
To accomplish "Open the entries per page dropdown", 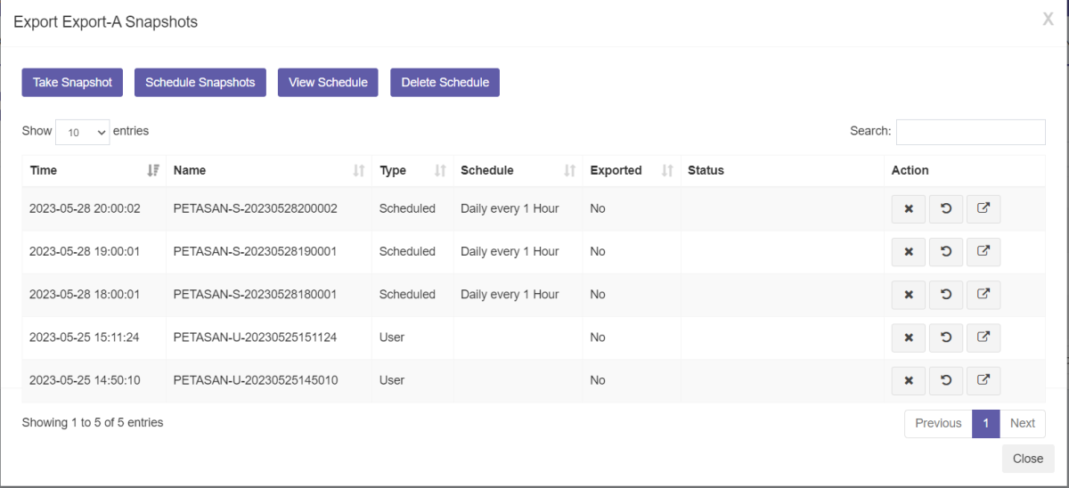I will pos(82,132).
